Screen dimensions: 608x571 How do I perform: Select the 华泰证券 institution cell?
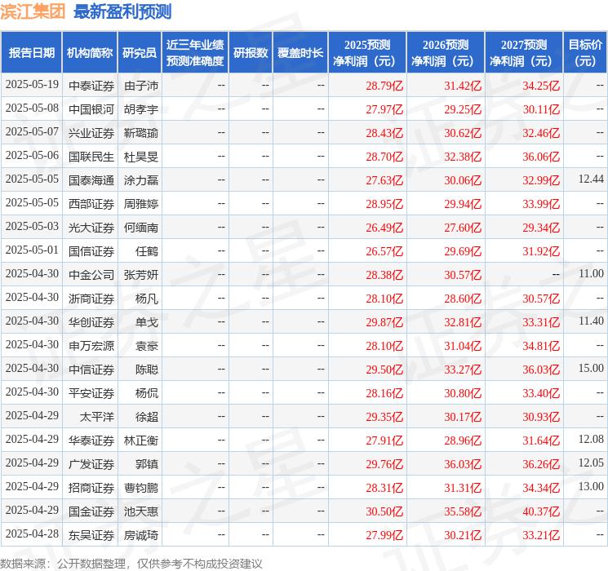click(91, 440)
